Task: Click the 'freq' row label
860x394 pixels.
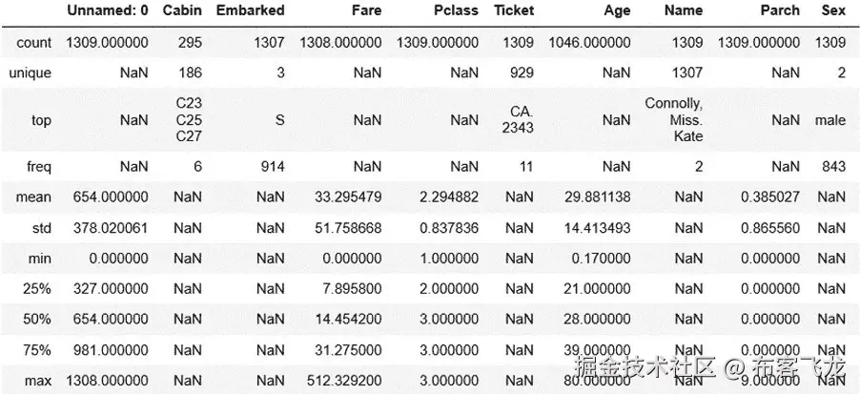Action: tap(38, 166)
